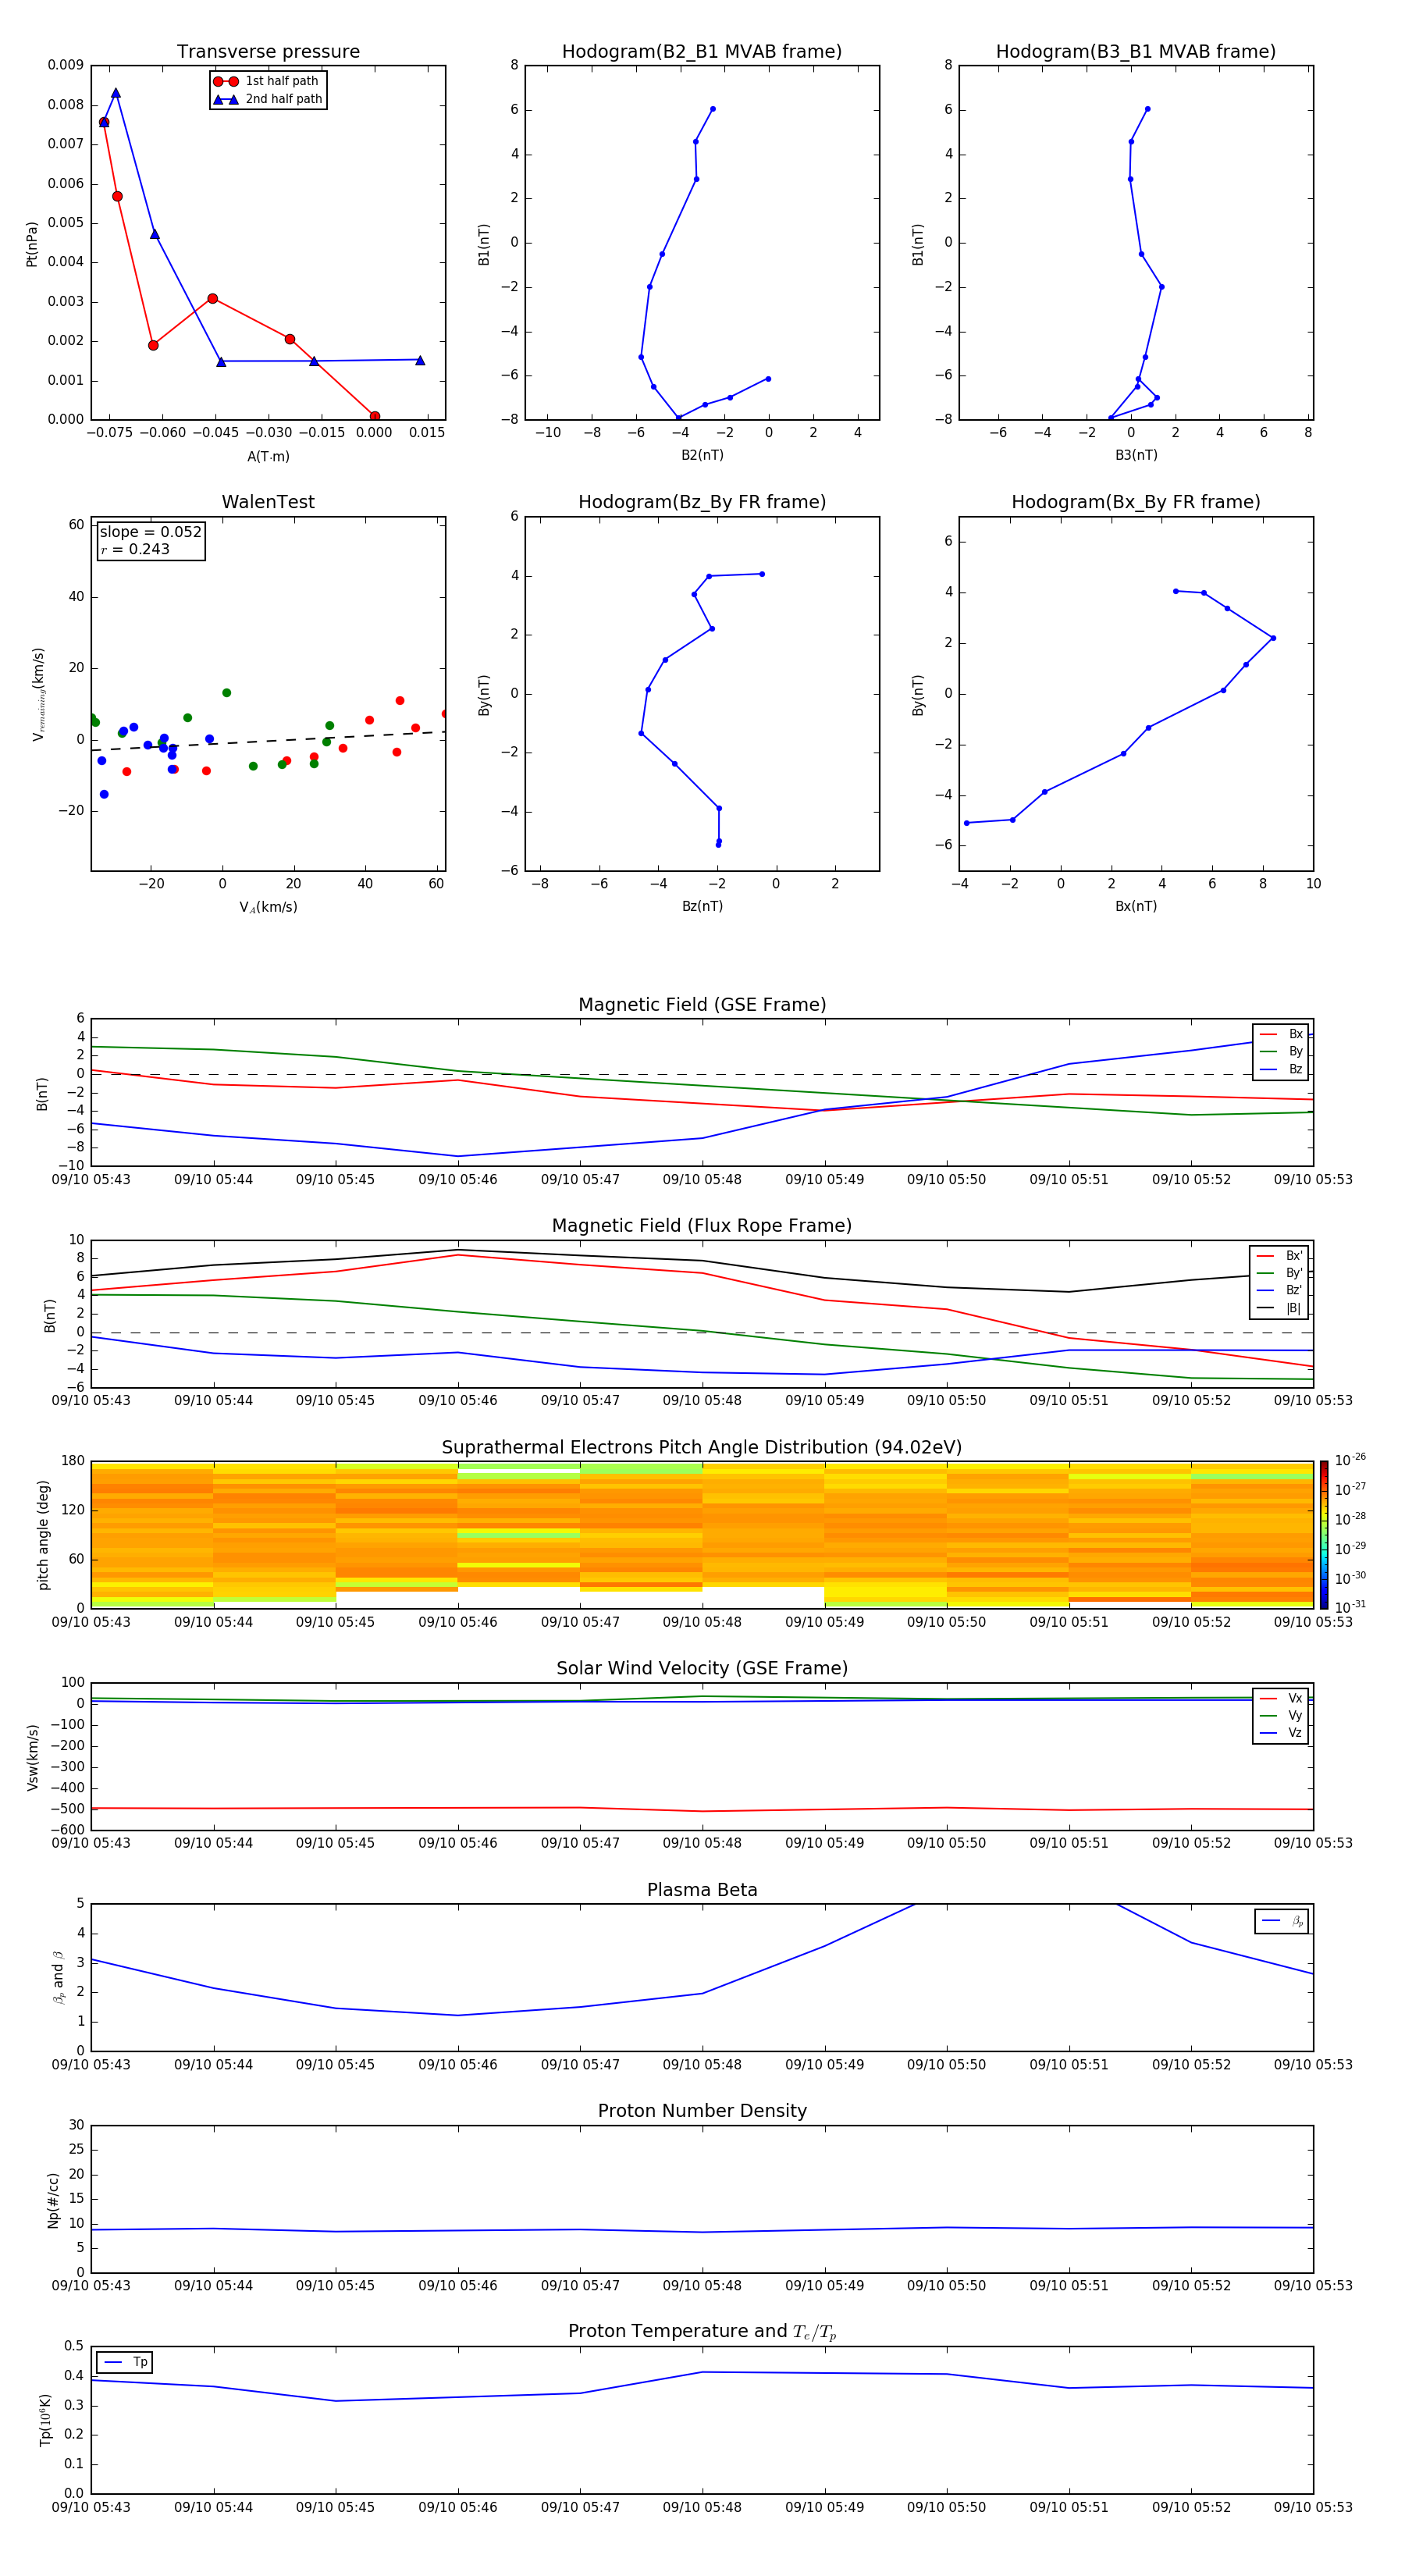The height and width of the screenshot is (2576, 1405).
Task: Click the blue triangle peak in pressure plot
Action: coord(116,93)
